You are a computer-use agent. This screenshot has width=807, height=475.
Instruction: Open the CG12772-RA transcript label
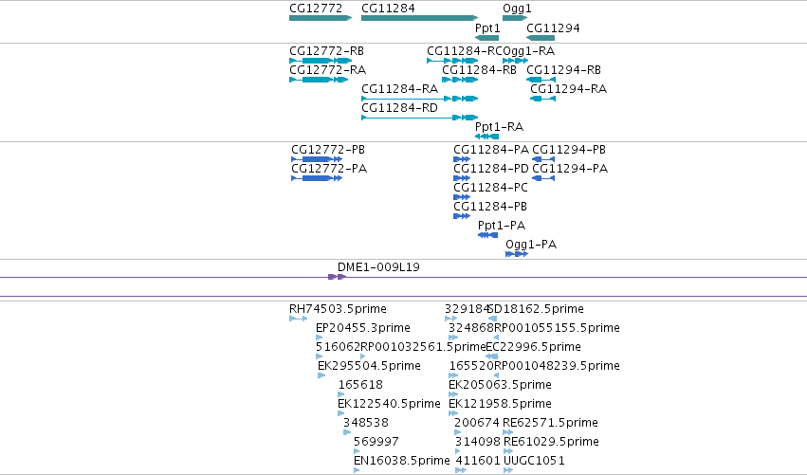click(328, 70)
